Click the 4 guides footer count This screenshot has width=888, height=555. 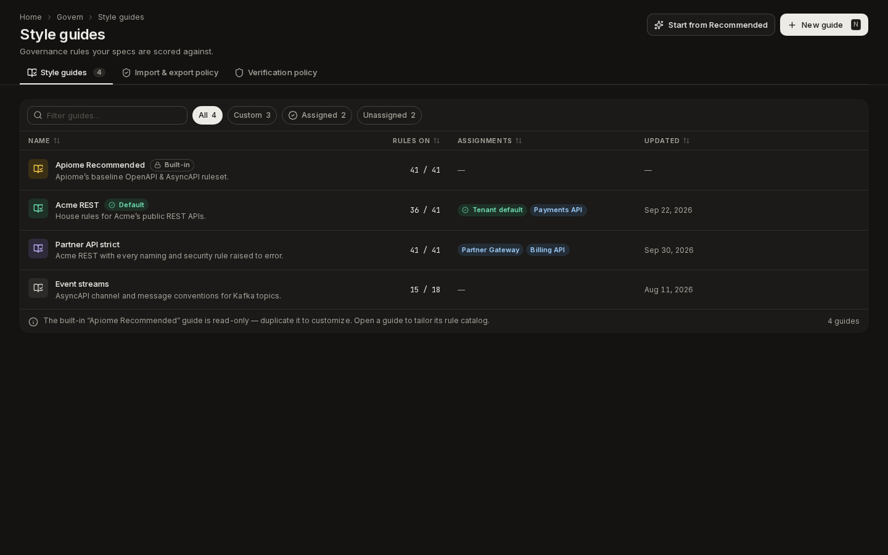844,321
